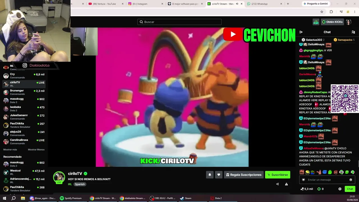Open Brunenger channel in sidebar

tap(24, 92)
